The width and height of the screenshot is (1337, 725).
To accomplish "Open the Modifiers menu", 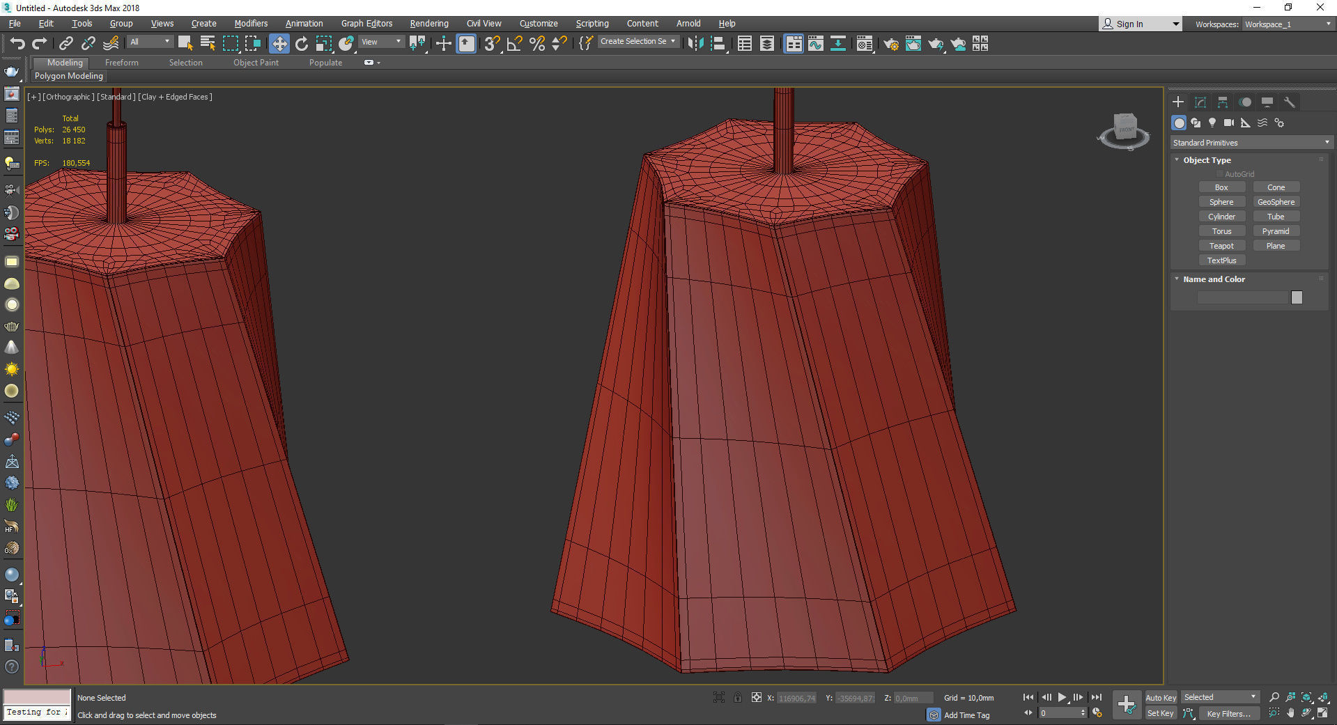I will (x=251, y=24).
